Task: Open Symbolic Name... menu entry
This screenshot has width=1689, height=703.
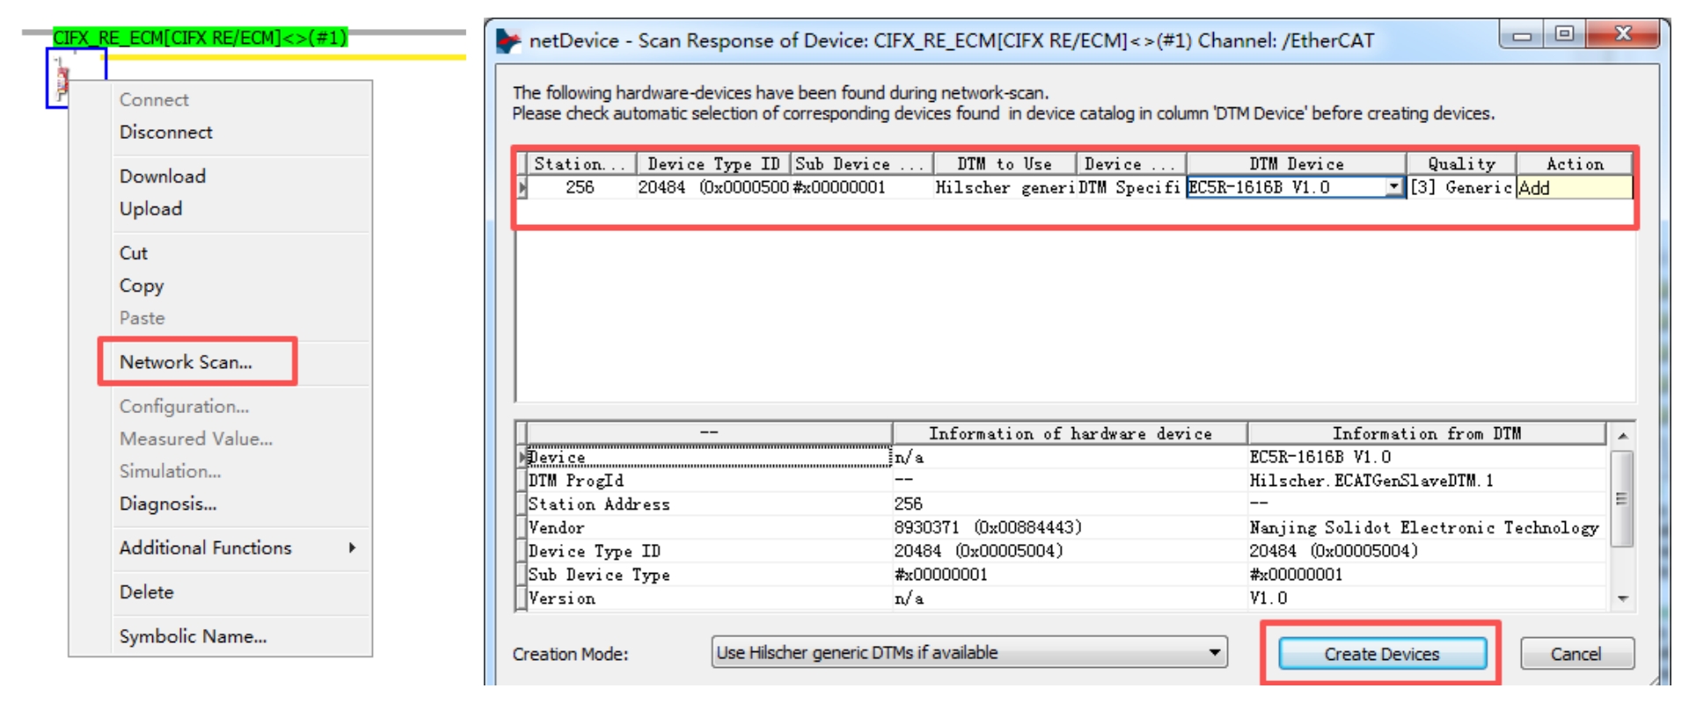Action: [193, 636]
